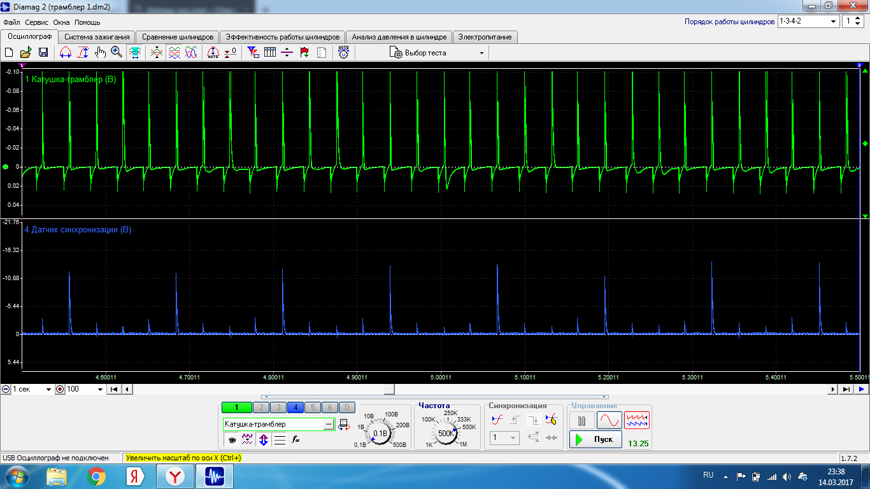
Task: Toggle channel 1 green button
Action: click(x=236, y=407)
